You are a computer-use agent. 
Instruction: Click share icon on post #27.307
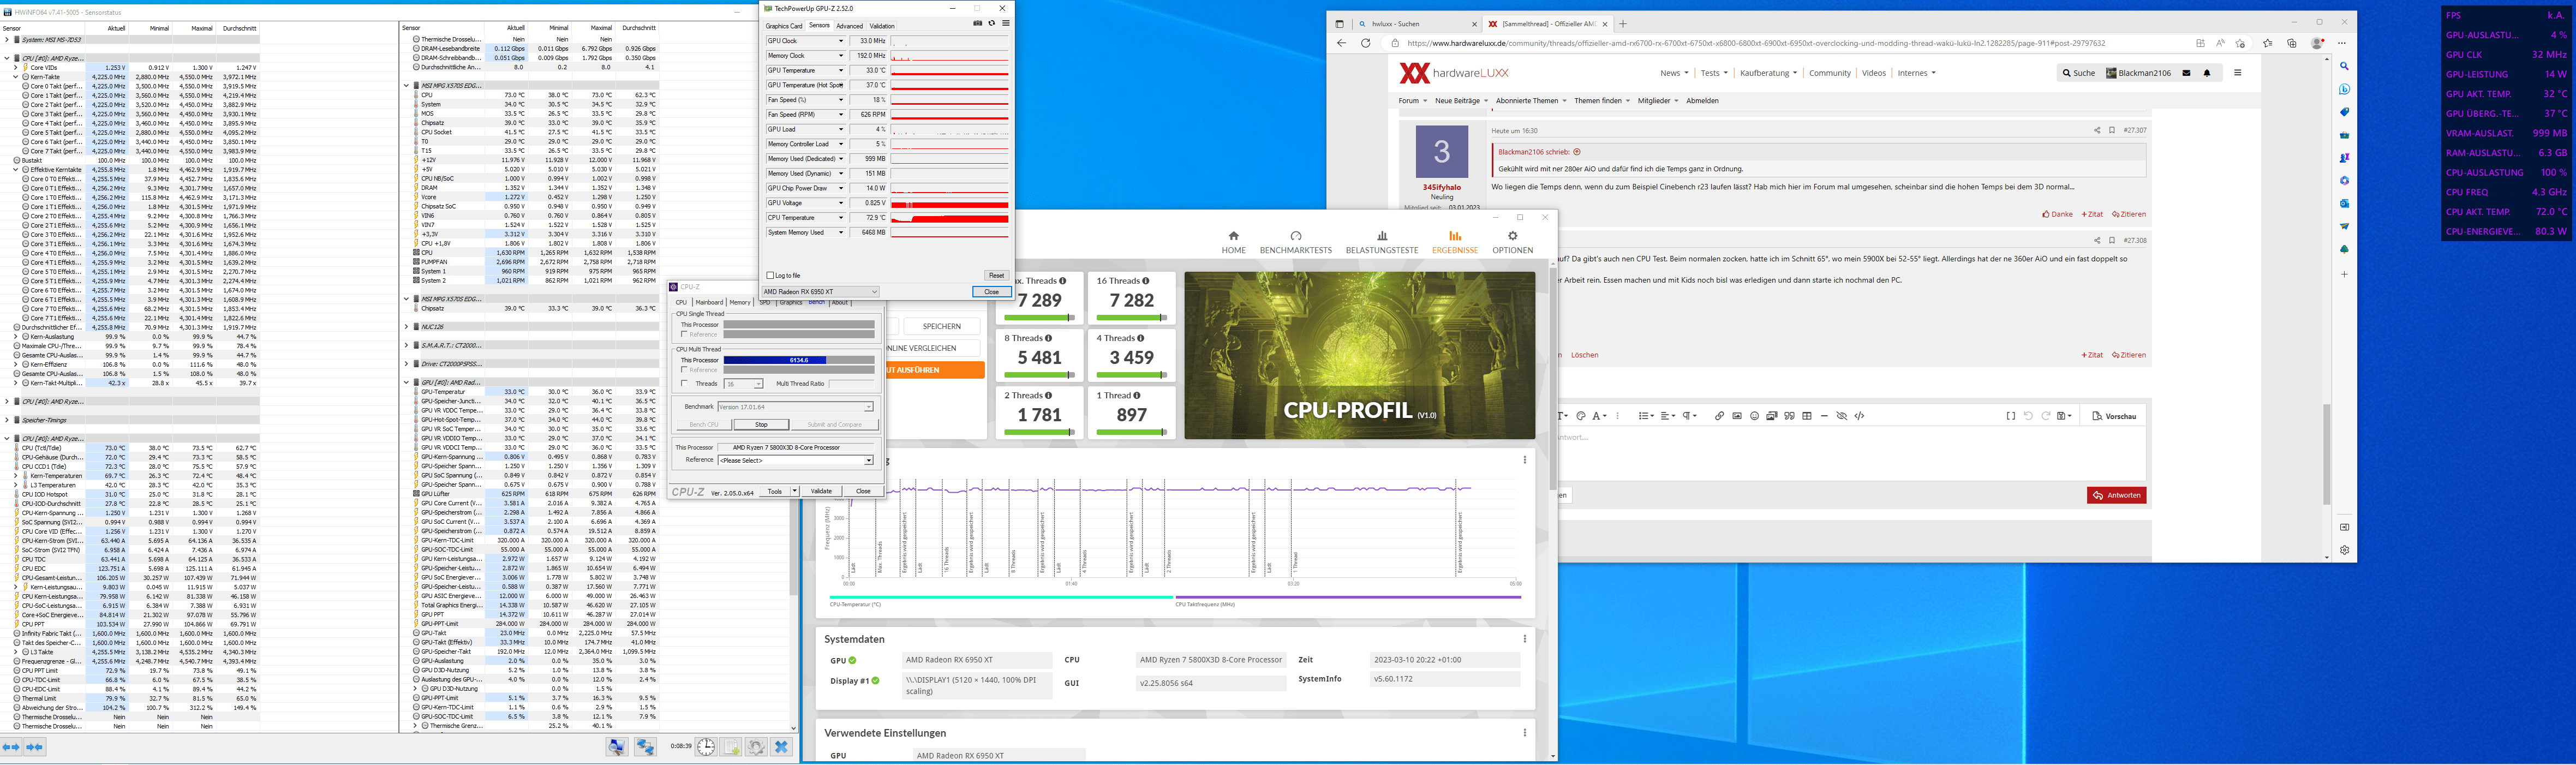2097,130
